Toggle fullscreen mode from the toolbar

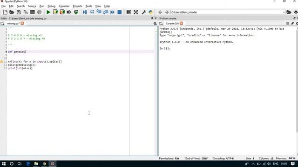pyautogui.click(x=135, y=12)
